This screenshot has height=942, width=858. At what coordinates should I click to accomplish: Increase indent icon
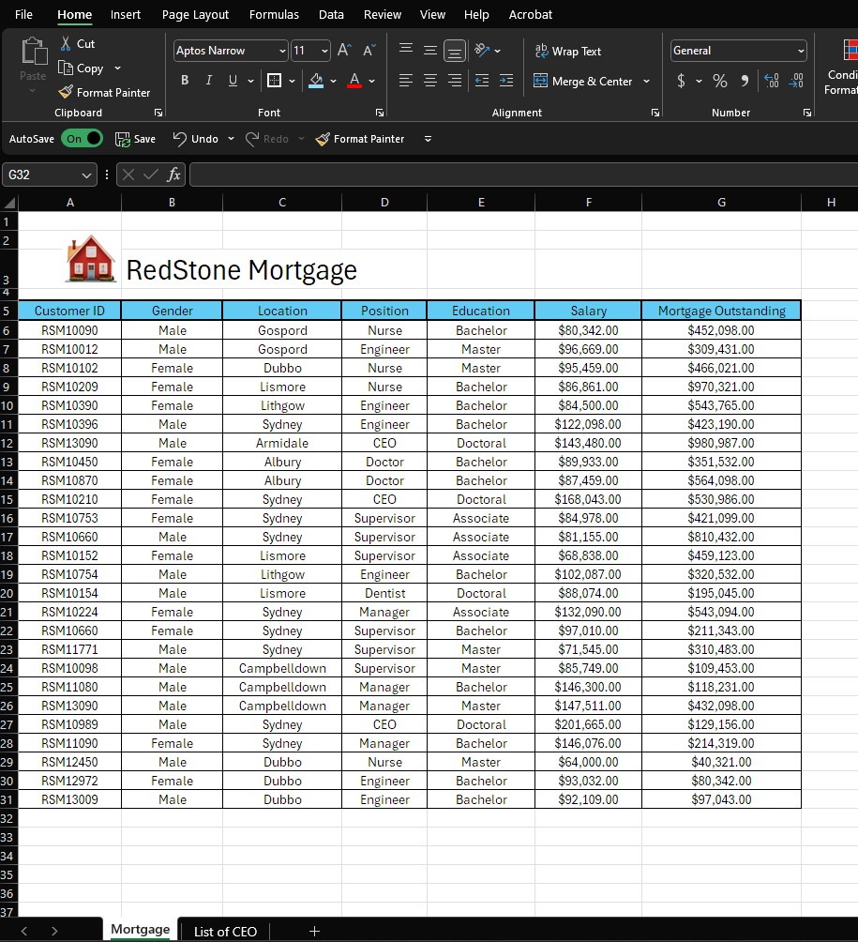tap(506, 81)
